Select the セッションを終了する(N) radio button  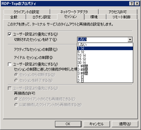click(16, 80)
